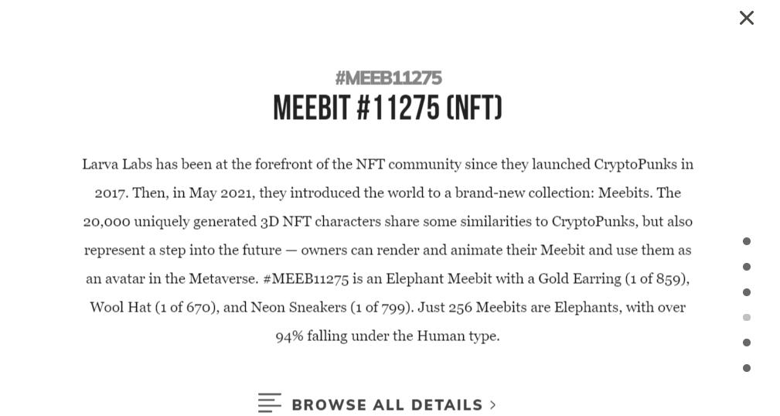The image size is (780, 416).
Task: Open the Browse All Details link
Action: pos(387,405)
